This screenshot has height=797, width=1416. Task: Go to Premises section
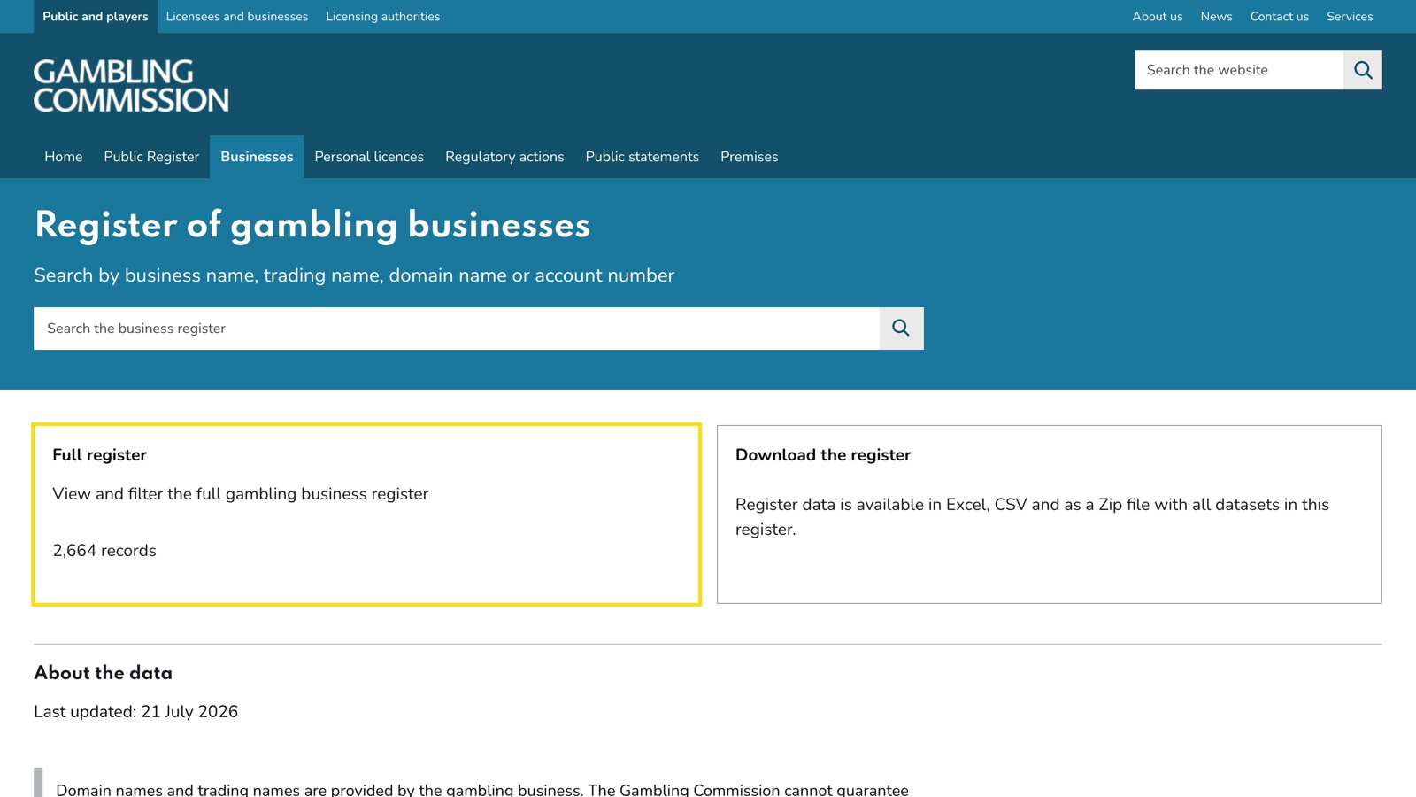pos(749,157)
